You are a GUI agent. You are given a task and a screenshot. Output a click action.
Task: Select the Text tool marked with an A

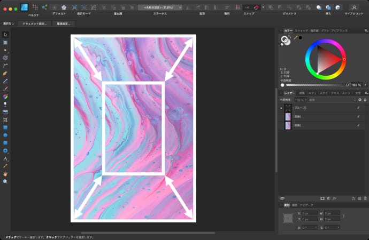click(5, 159)
